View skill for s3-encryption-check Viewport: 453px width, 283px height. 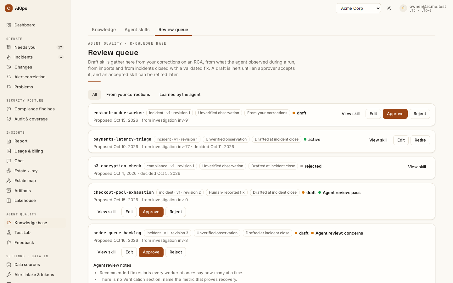[417, 167]
